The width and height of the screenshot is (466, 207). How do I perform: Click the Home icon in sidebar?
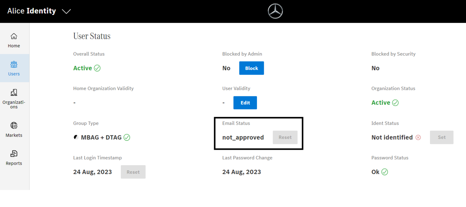point(14,36)
